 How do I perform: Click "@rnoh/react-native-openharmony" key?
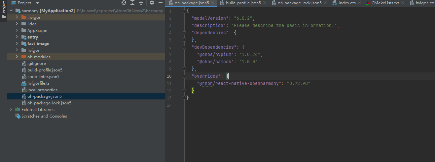pyautogui.click(x=239, y=83)
